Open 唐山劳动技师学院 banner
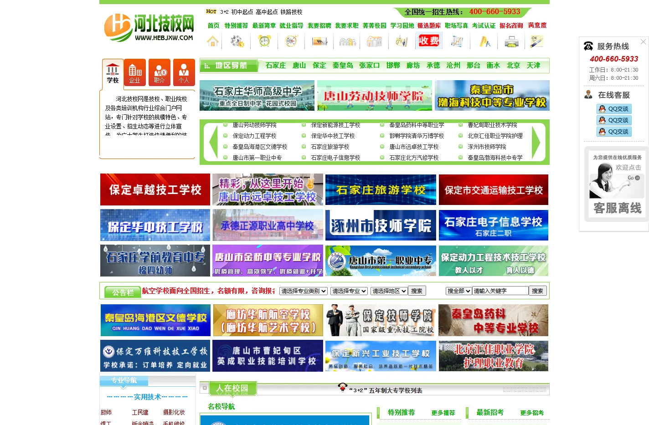This screenshot has height=425, width=649. [375, 96]
